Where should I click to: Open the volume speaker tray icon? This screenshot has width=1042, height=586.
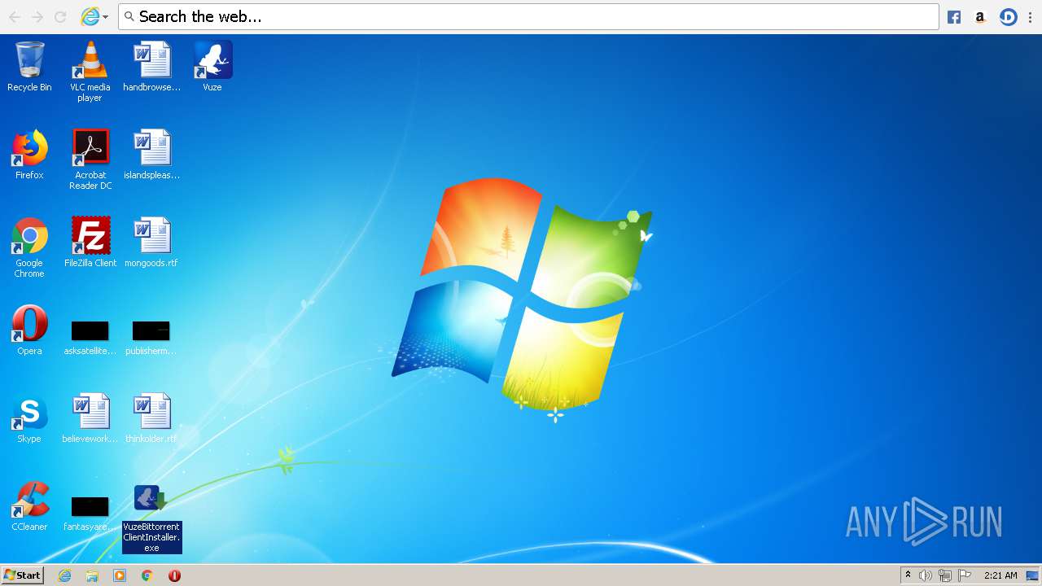click(x=926, y=575)
